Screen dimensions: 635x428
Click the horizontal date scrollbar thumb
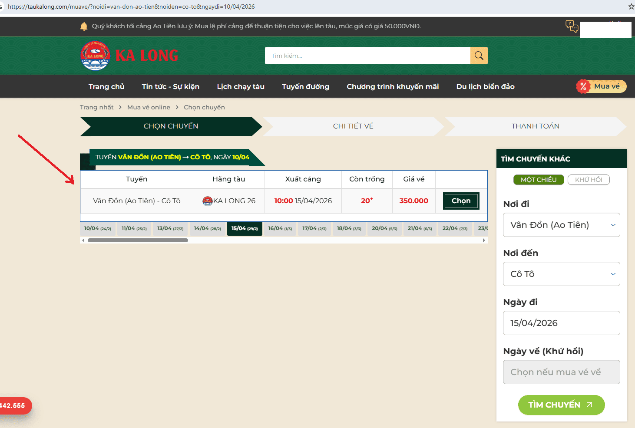138,240
